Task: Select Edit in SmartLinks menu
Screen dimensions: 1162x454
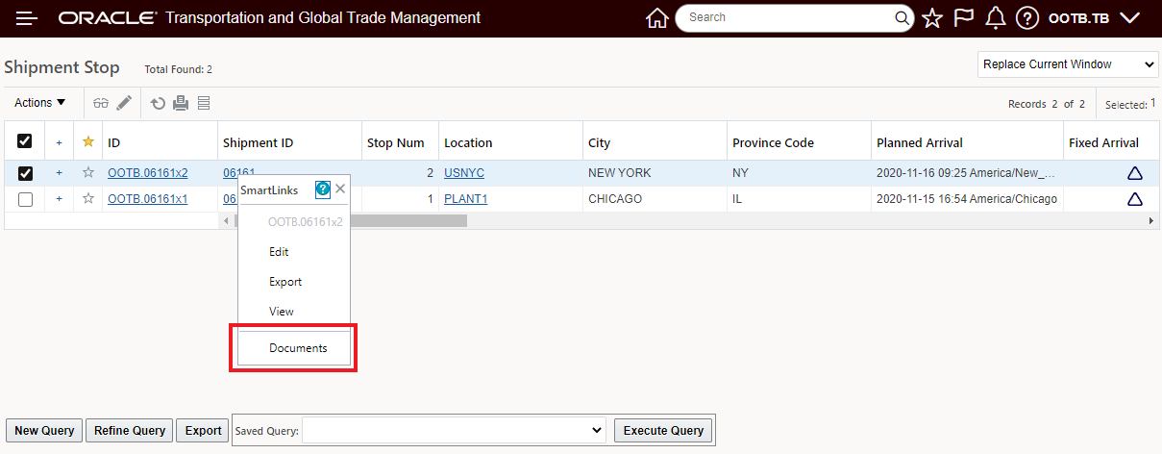Action: 279,252
